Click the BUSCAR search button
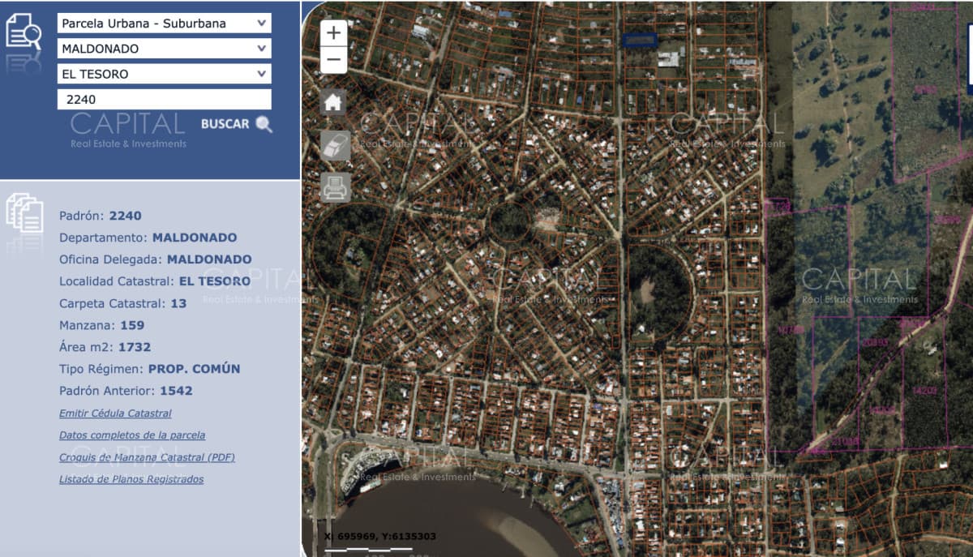The height and width of the screenshot is (557, 973). [237, 124]
